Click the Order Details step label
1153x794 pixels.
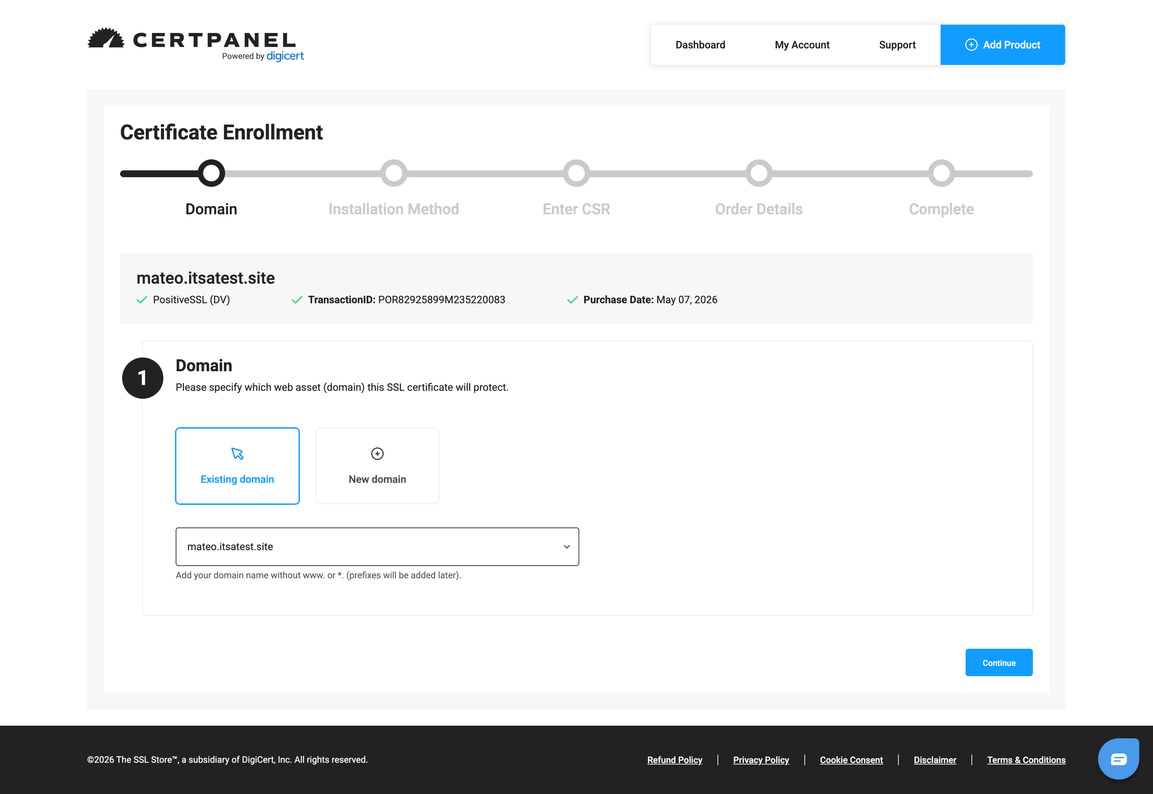point(759,209)
